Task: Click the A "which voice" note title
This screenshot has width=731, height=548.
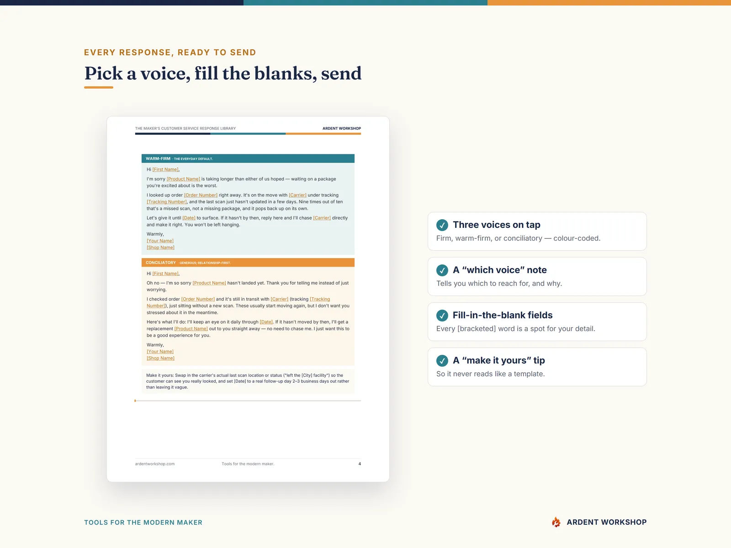Action: click(x=500, y=270)
